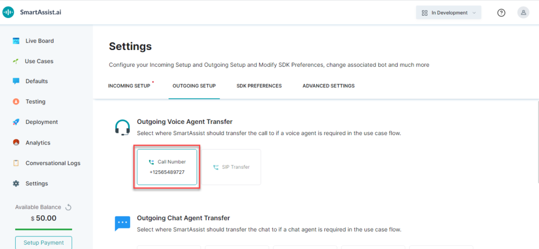
Task: Click the Settings gear icon in sidebar
Action: click(x=16, y=184)
